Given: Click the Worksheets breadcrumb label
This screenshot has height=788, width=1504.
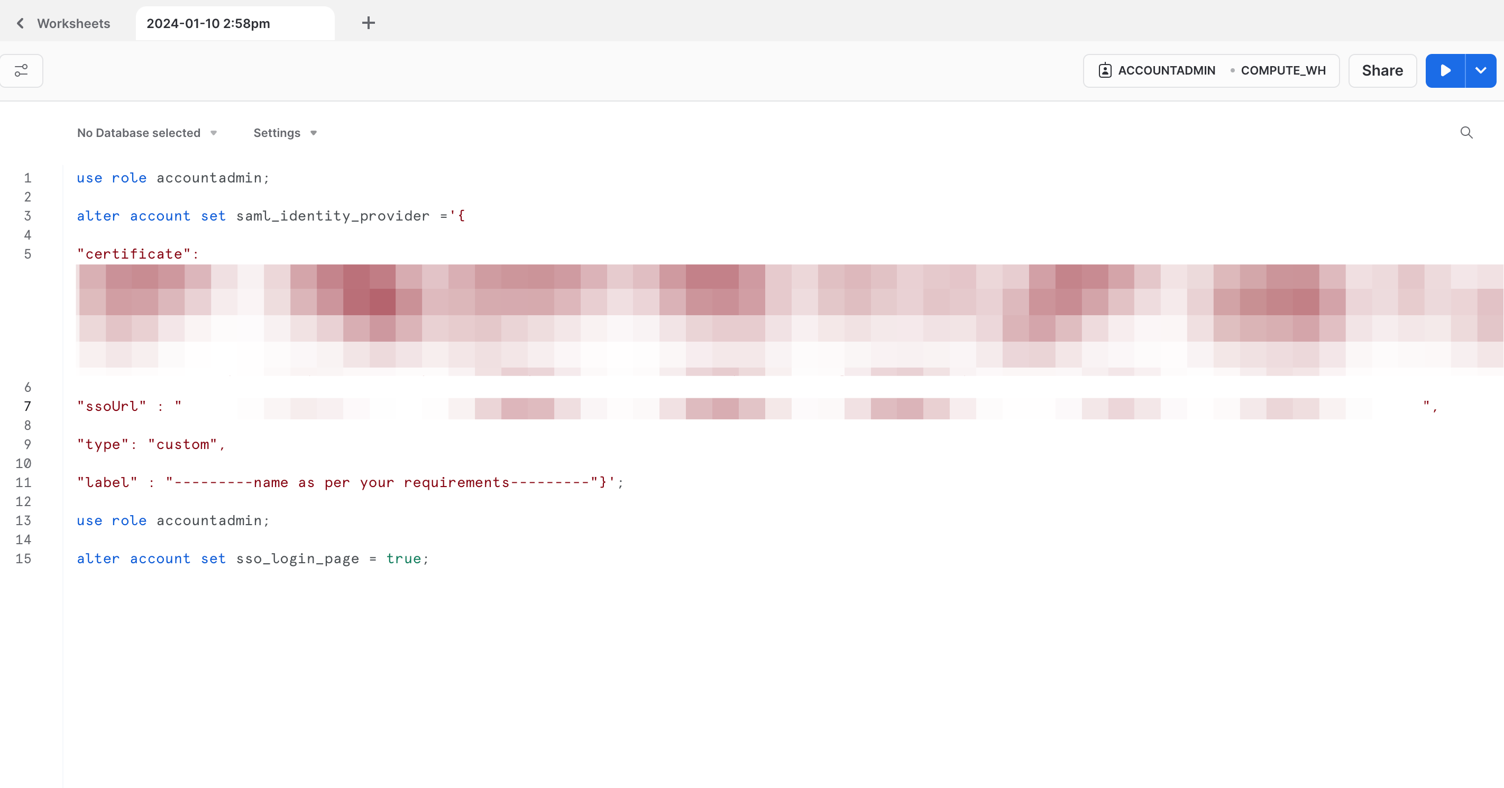Looking at the screenshot, I should [x=74, y=23].
